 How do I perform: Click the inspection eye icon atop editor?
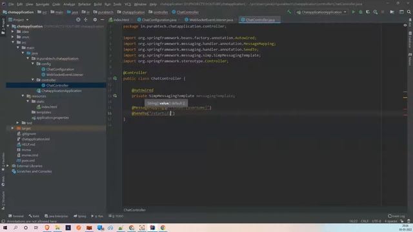click(405, 25)
